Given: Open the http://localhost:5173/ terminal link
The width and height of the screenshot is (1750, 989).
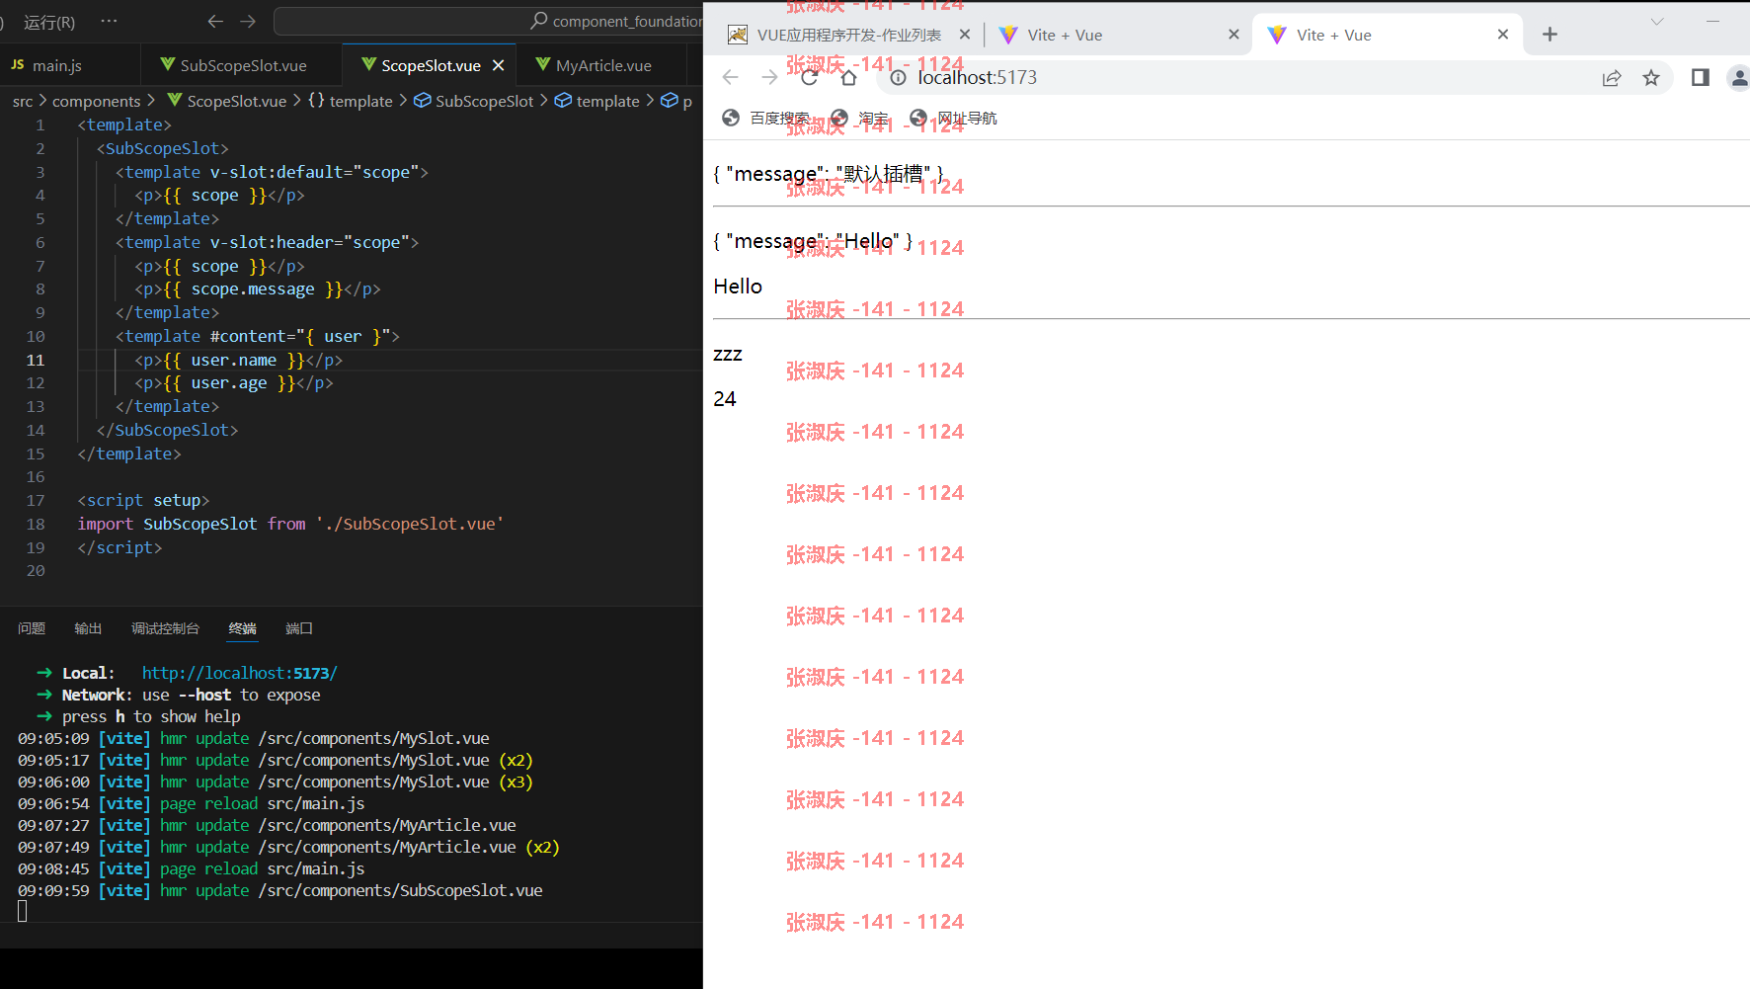Looking at the screenshot, I should [240, 673].
